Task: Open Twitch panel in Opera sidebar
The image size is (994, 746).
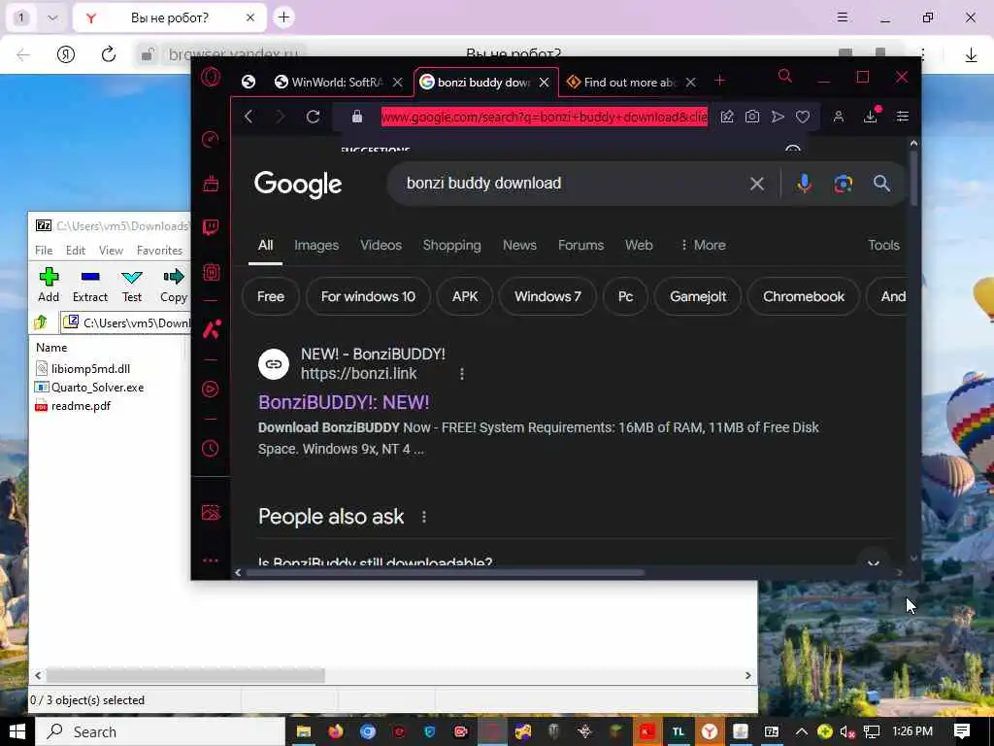Action: (211, 227)
